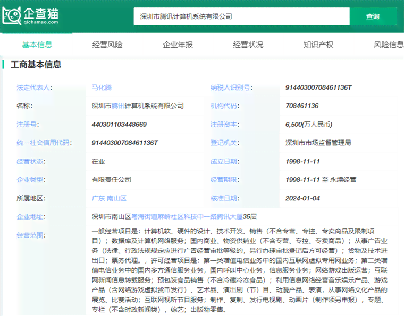404x316 pixels.
Task: Open the 广东 region link
Action: point(98,198)
